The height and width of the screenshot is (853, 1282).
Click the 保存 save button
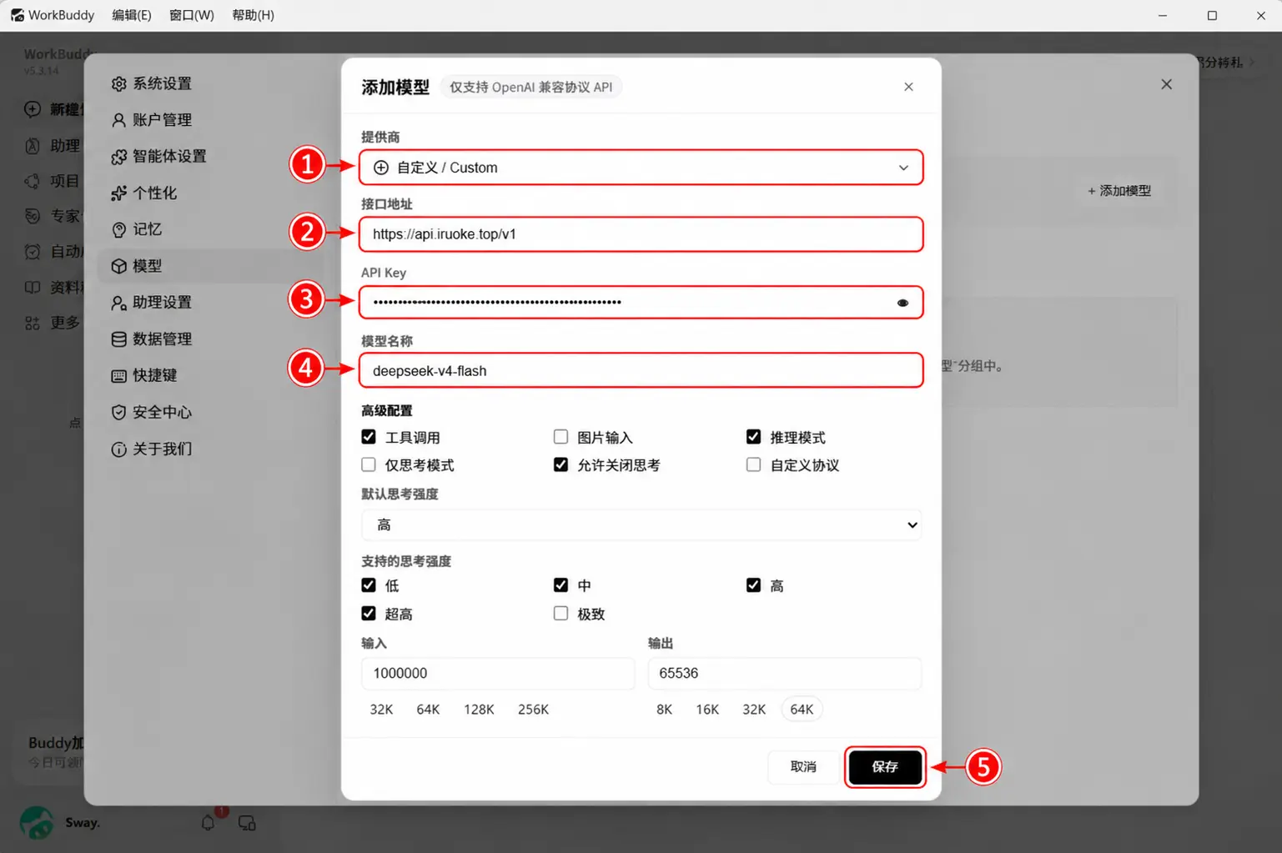point(885,767)
